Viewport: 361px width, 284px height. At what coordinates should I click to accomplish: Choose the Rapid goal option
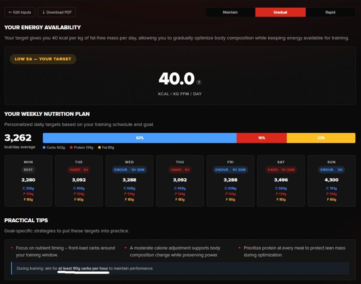pos(330,12)
